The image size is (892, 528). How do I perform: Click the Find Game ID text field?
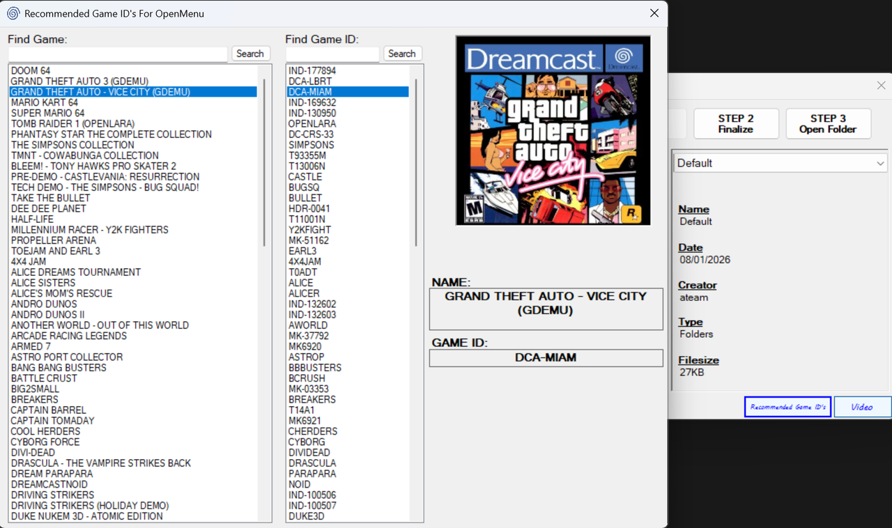pos(332,54)
